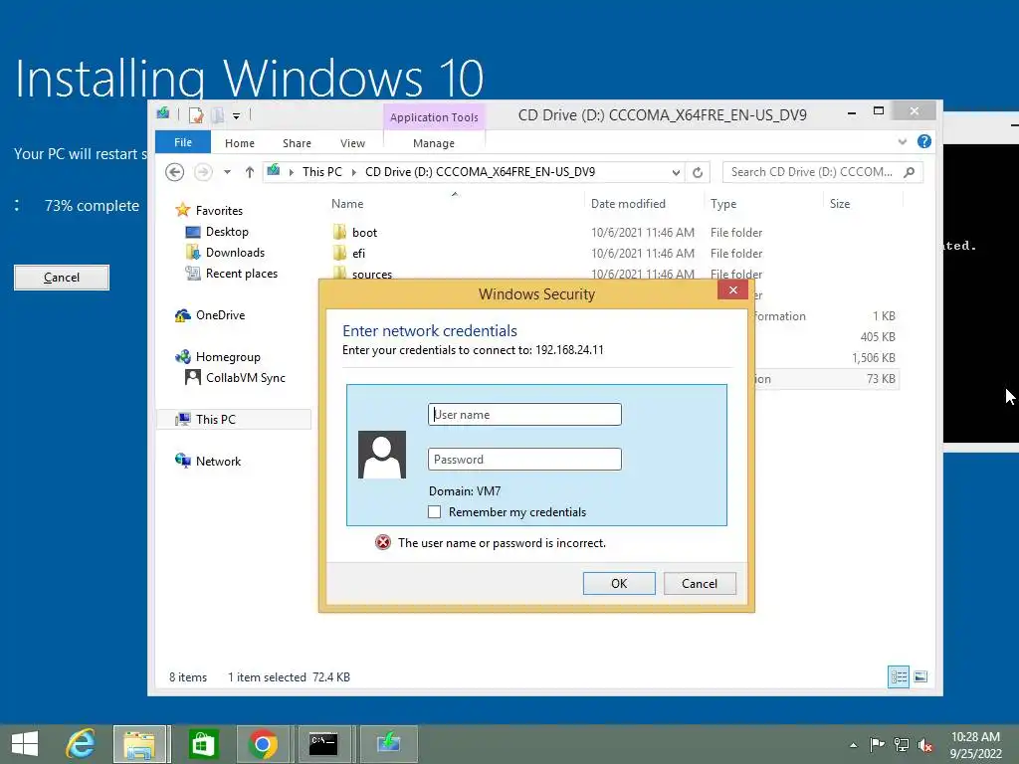Confirm credentials with OK button

(x=619, y=583)
